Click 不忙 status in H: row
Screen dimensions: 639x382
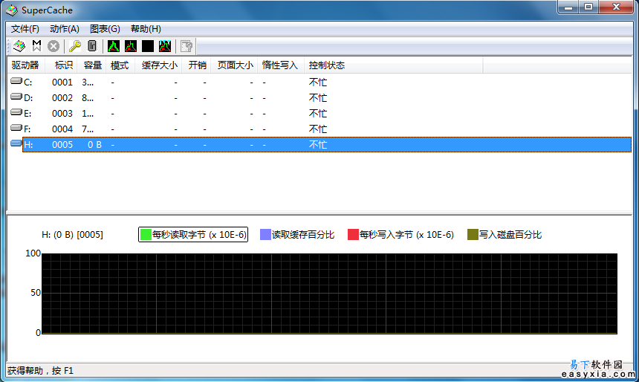(318, 145)
